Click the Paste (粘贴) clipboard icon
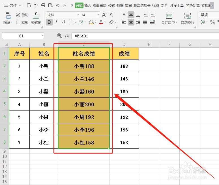 8,16
